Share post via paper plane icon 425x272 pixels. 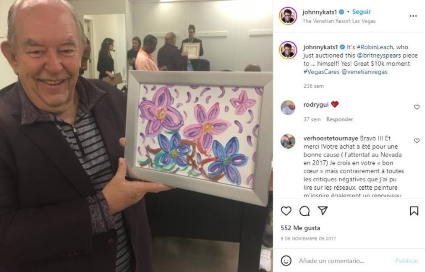coord(323,211)
